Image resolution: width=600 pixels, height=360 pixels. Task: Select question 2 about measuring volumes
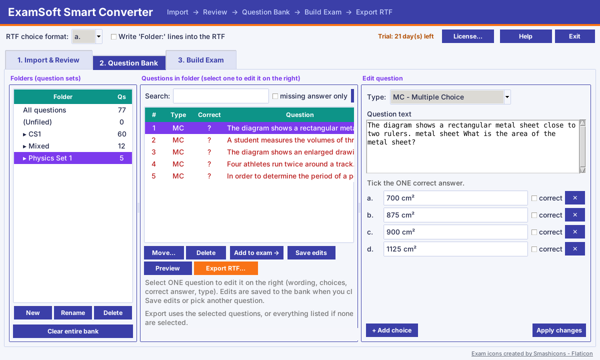pyautogui.click(x=249, y=140)
